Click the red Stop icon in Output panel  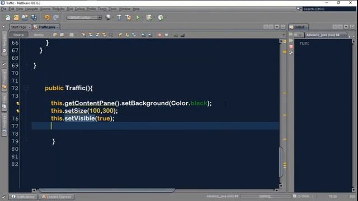click(x=291, y=47)
